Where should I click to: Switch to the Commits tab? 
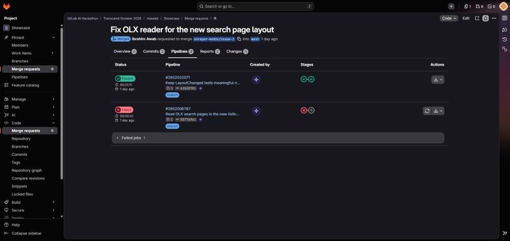(154, 52)
